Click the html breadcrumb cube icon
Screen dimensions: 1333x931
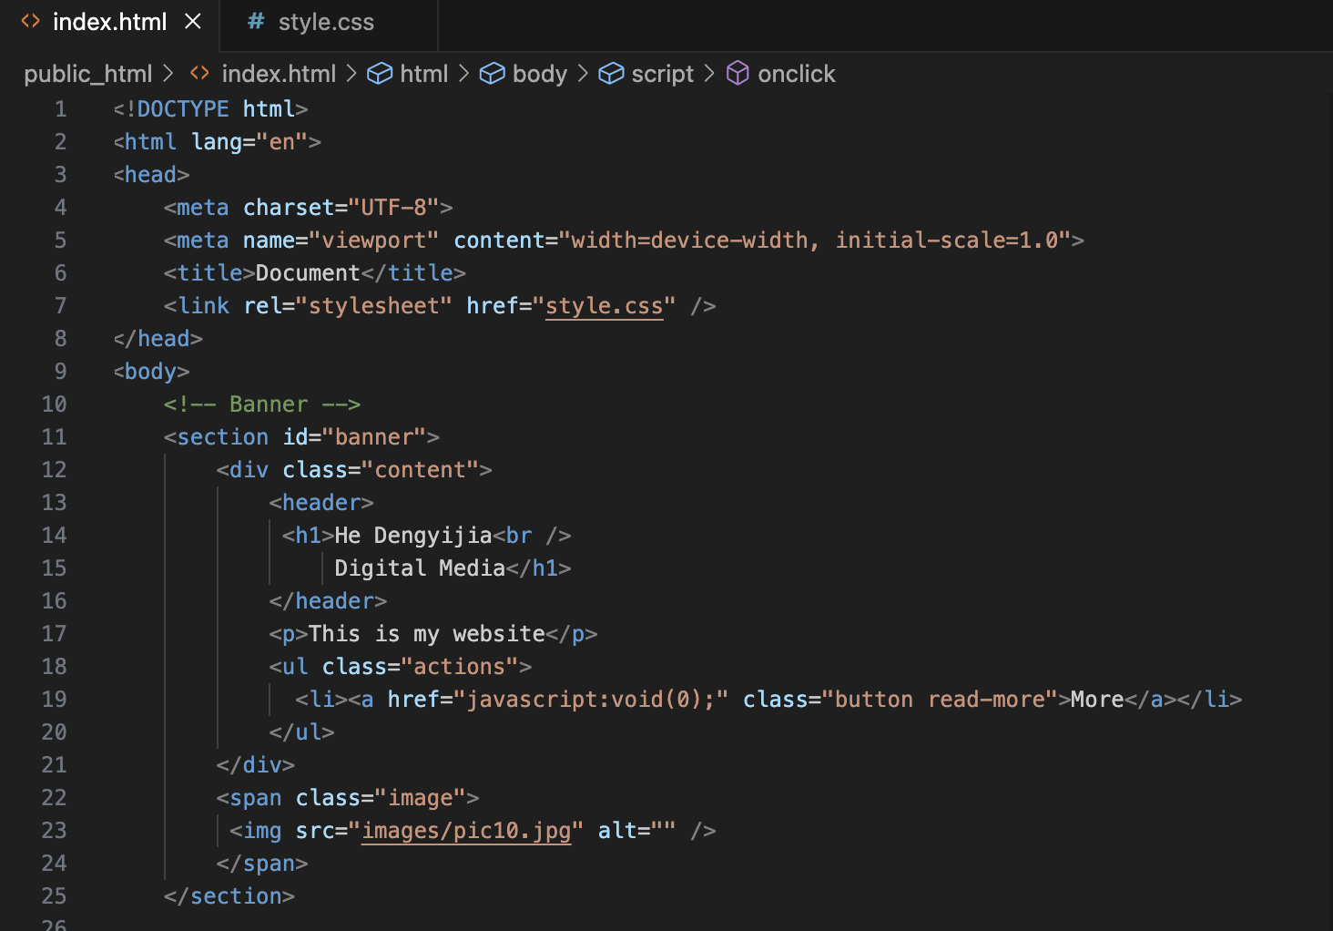380,74
